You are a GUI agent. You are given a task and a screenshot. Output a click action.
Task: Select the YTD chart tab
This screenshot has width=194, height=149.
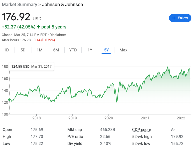pyautogui.click(x=73, y=50)
